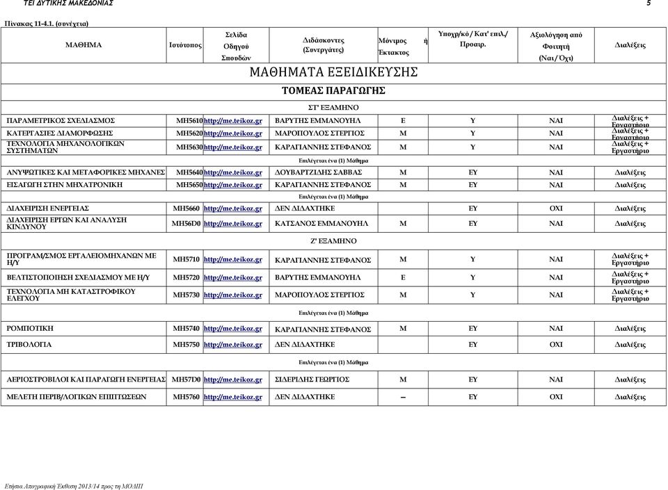Open the teikoz link in the ΜΗ57D0 row
The width and height of the screenshot is (668, 490).
click(x=232, y=379)
